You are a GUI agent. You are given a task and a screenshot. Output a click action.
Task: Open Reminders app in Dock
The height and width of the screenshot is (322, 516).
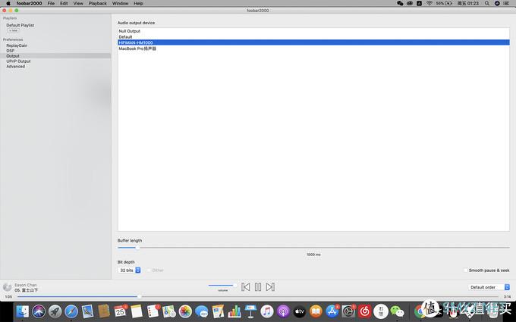pos(153,311)
